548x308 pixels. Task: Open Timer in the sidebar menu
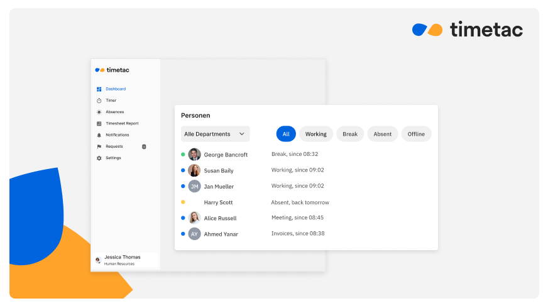point(111,101)
